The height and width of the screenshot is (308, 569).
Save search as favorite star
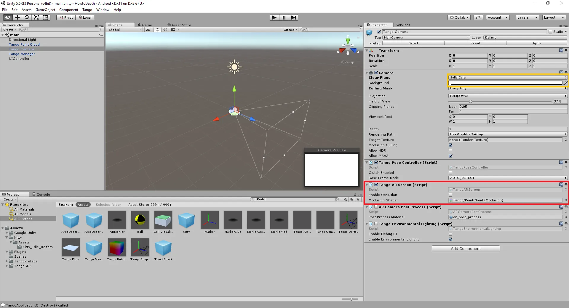click(358, 199)
